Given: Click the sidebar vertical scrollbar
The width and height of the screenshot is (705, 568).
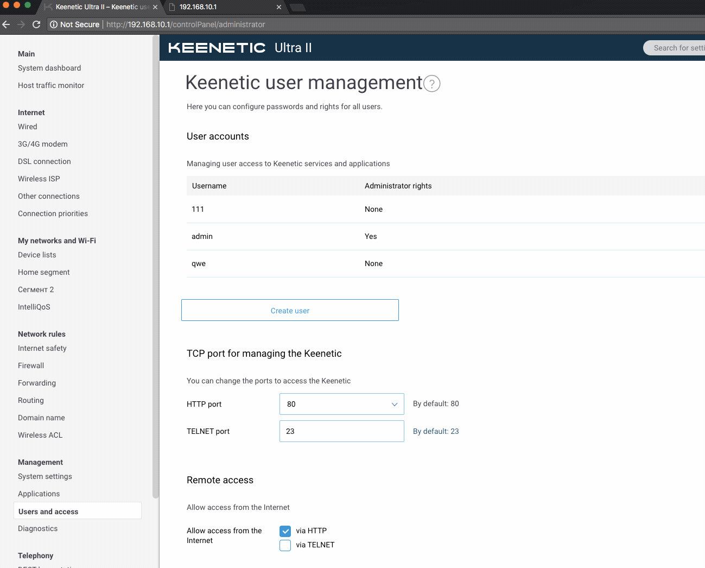Looking at the screenshot, I should [x=156, y=266].
